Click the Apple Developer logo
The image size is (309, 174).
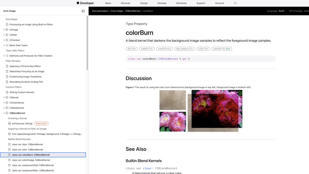click(85, 3)
